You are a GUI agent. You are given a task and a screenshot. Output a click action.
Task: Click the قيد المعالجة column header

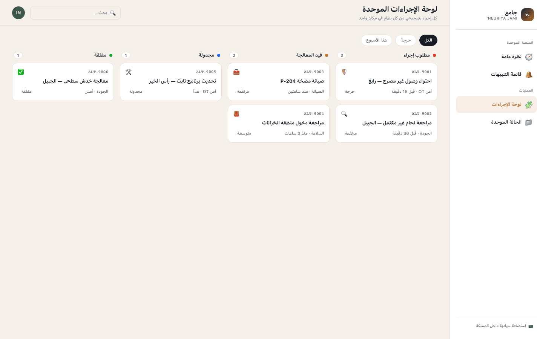309,55
